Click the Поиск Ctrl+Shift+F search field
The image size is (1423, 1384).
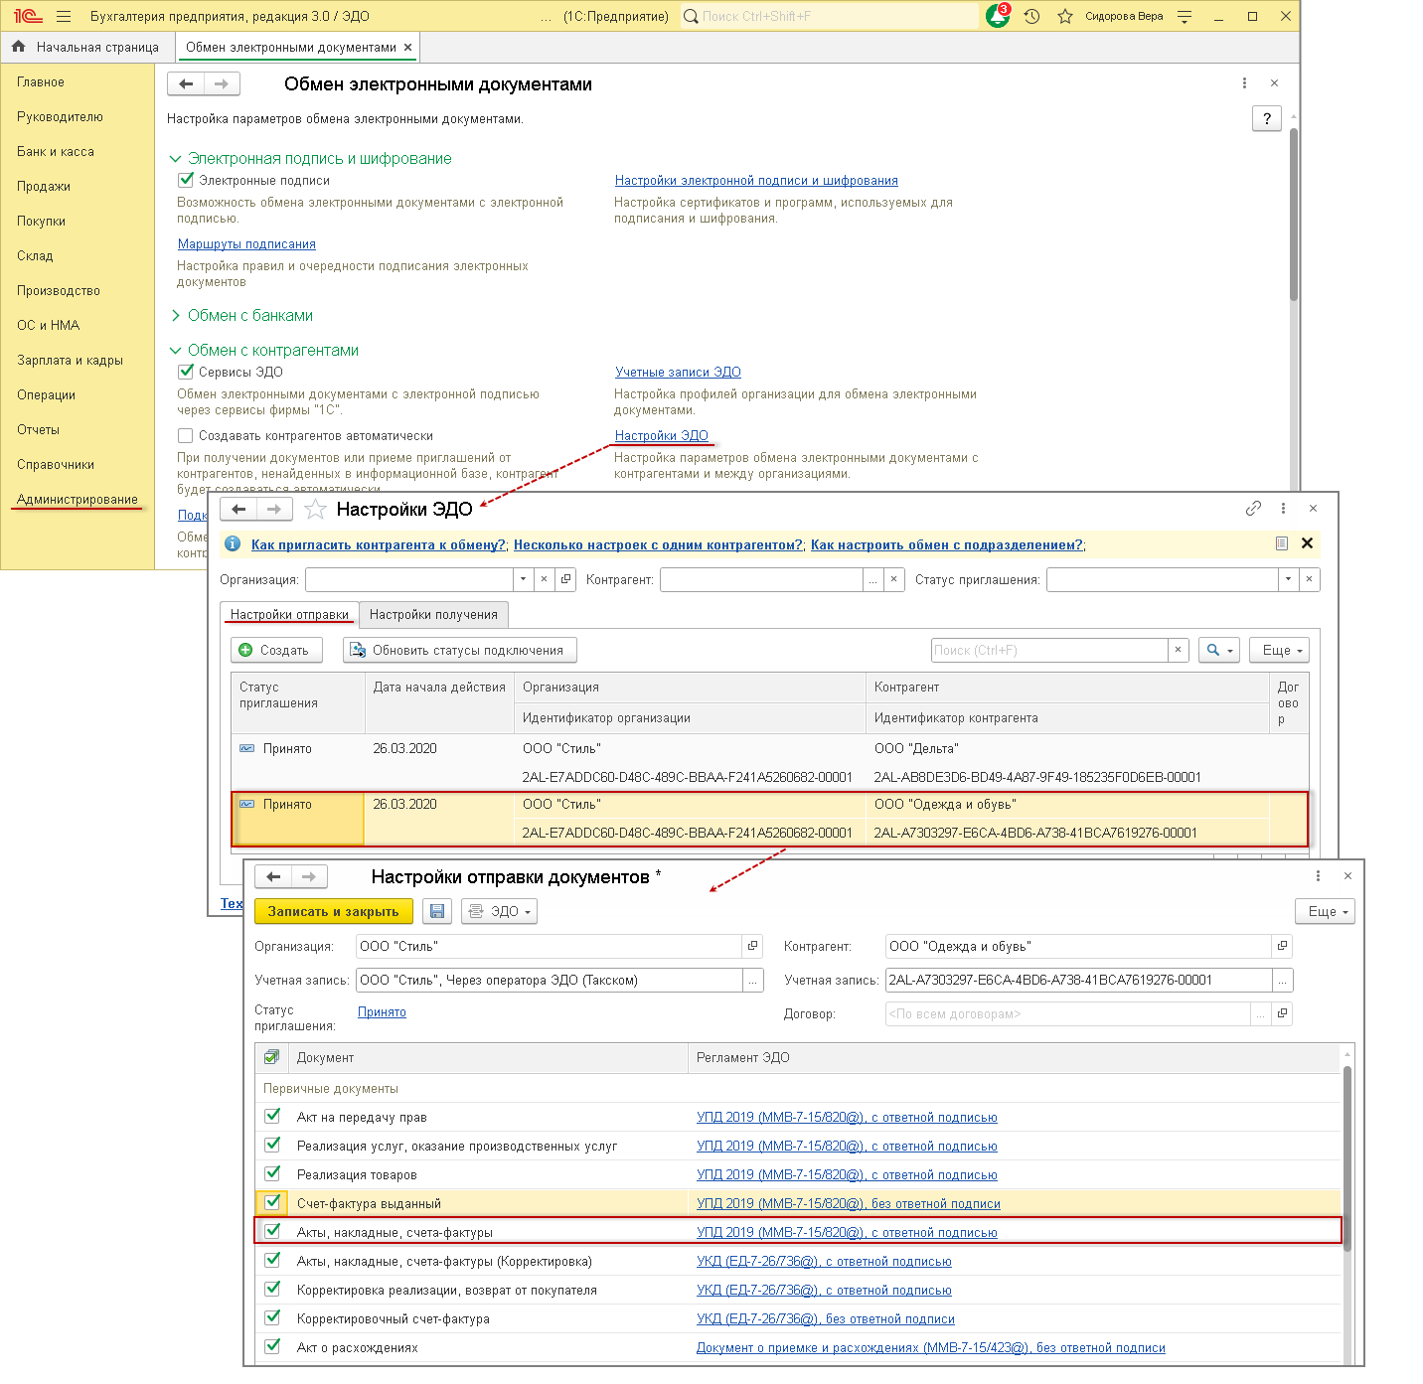tap(830, 16)
